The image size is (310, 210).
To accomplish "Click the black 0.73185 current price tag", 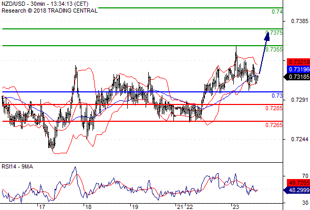I will click(x=297, y=77).
